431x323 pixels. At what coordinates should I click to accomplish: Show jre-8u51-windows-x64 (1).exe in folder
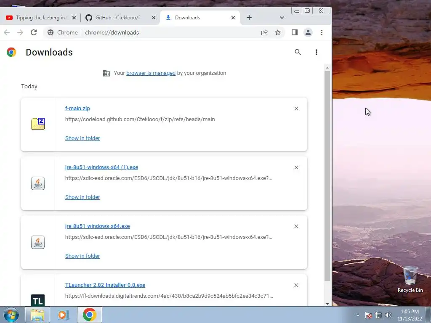[82, 197]
